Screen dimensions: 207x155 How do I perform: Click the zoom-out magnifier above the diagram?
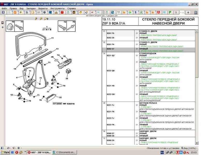pos(41,19)
